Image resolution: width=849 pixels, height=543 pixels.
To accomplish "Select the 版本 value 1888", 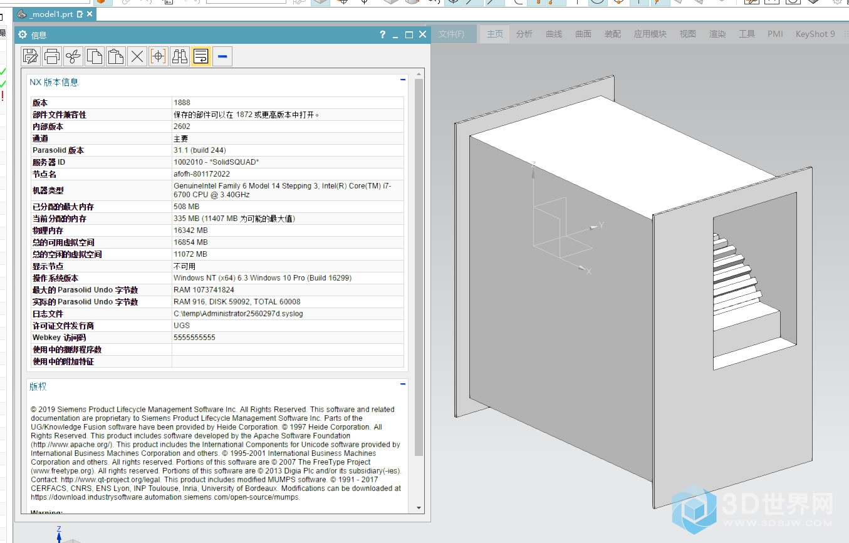I will (x=182, y=103).
